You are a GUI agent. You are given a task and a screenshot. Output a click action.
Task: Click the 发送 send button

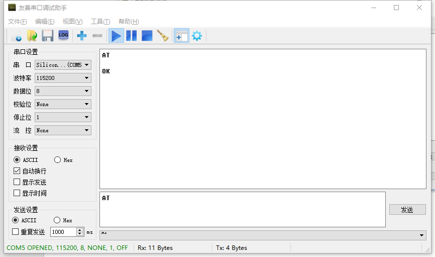[407, 210]
